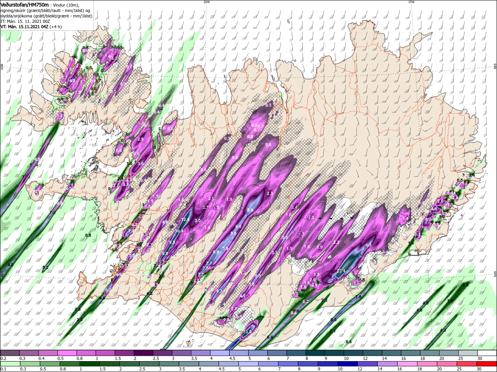Click the IT initial time 00Z line

pyautogui.click(x=26, y=21)
